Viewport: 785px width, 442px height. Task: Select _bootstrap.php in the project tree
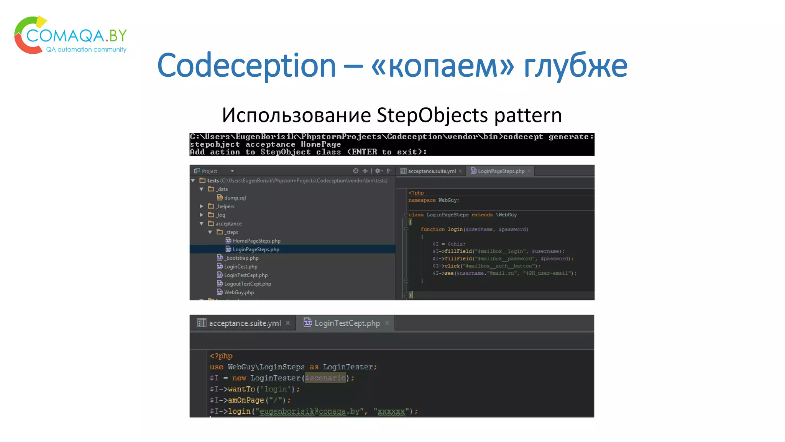coord(241,258)
